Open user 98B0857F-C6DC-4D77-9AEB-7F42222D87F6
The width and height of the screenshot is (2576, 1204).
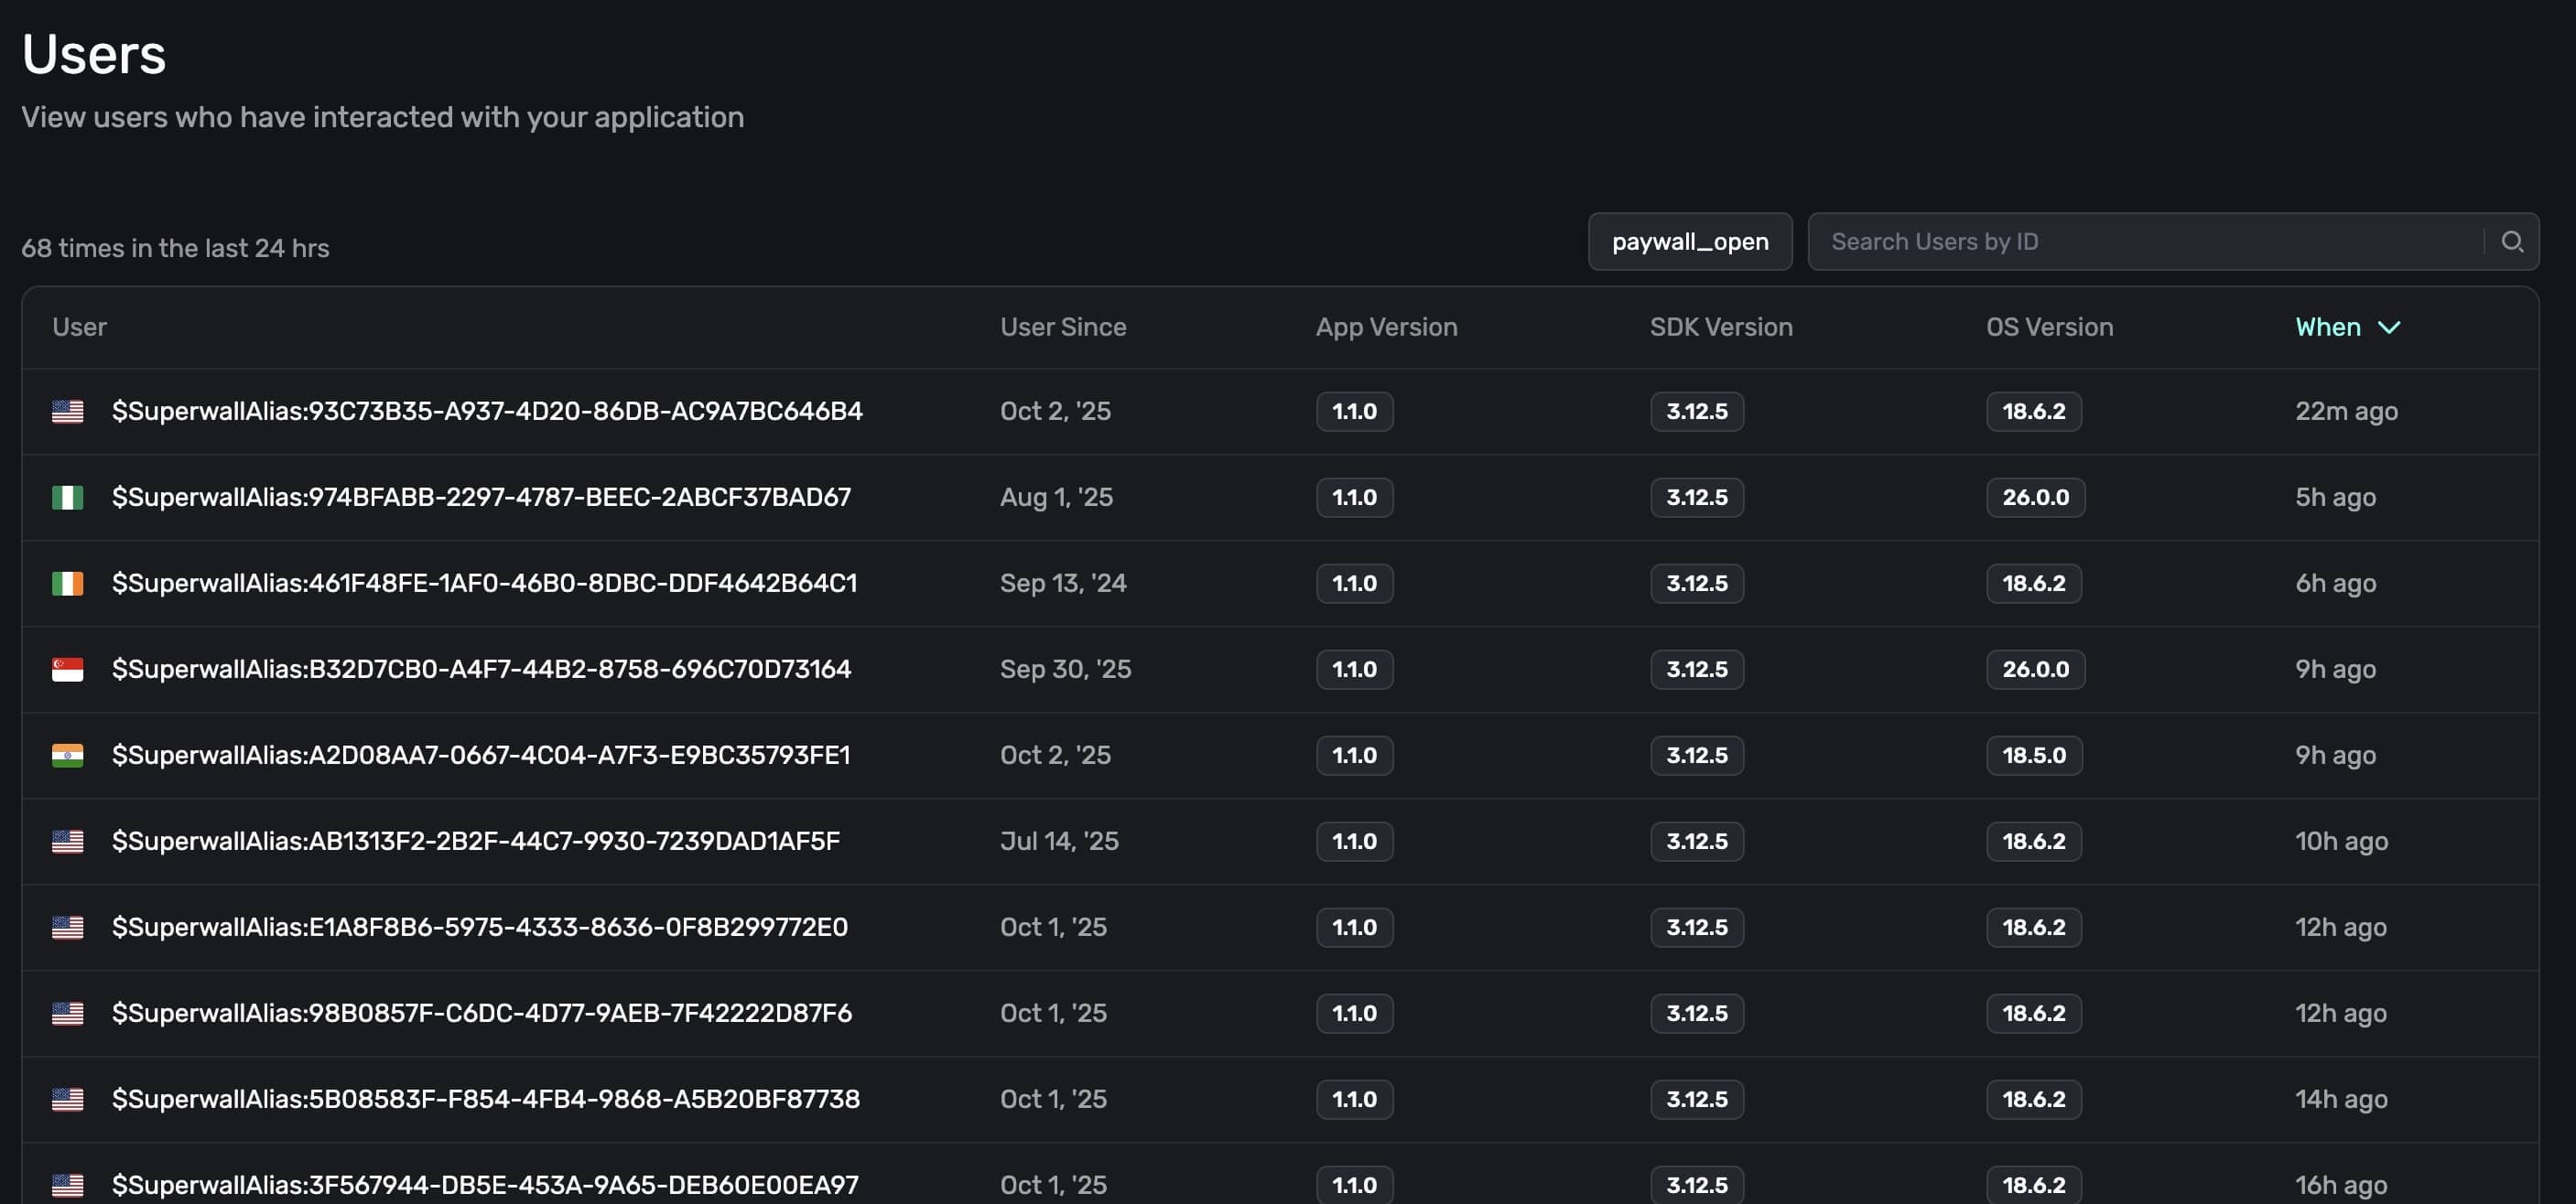[x=481, y=1013]
